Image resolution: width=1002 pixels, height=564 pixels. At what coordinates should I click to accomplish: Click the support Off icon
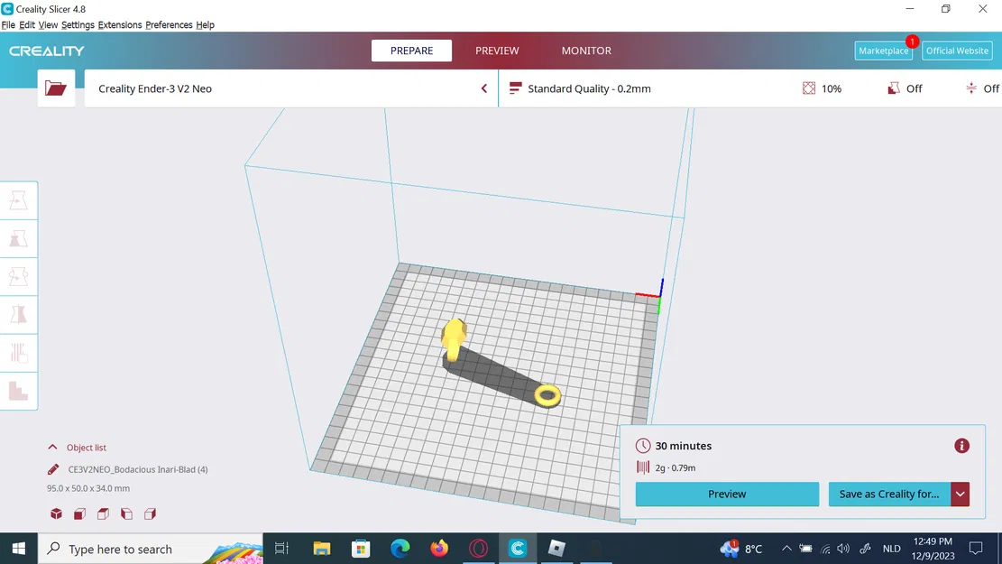(x=894, y=88)
